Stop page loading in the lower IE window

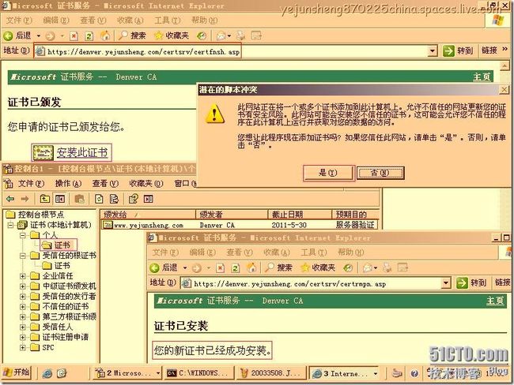click(221, 268)
